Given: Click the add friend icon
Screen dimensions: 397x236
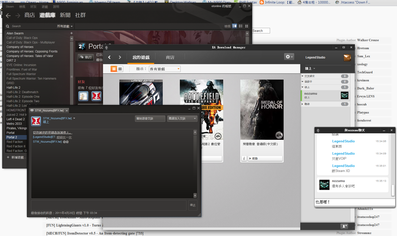Looking at the screenshot, I should [344, 226].
